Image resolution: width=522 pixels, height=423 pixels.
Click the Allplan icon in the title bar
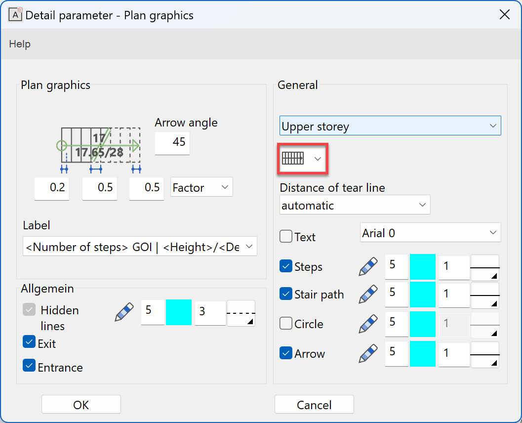tap(15, 14)
